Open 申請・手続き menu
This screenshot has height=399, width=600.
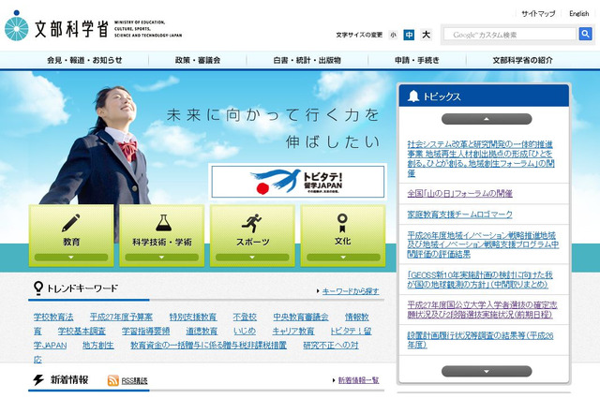pyautogui.click(x=417, y=60)
